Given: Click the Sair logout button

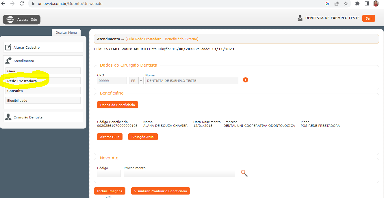Looking at the screenshot, I should 368,18.
